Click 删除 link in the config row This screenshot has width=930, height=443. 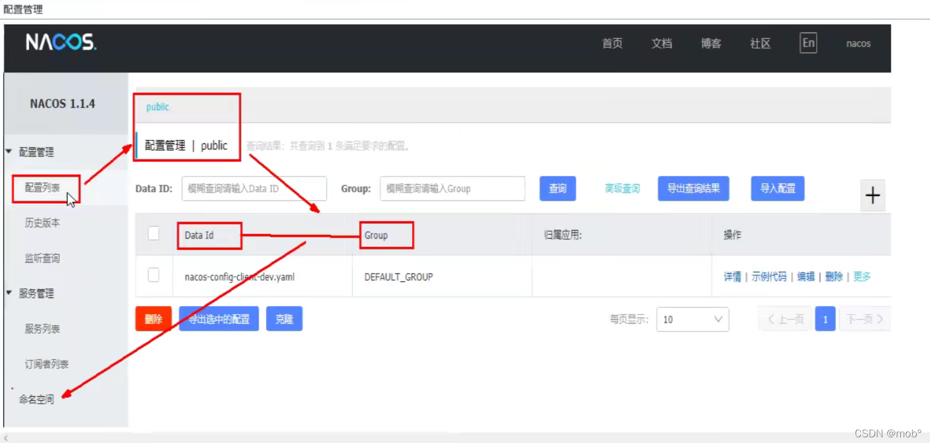click(x=834, y=277)
